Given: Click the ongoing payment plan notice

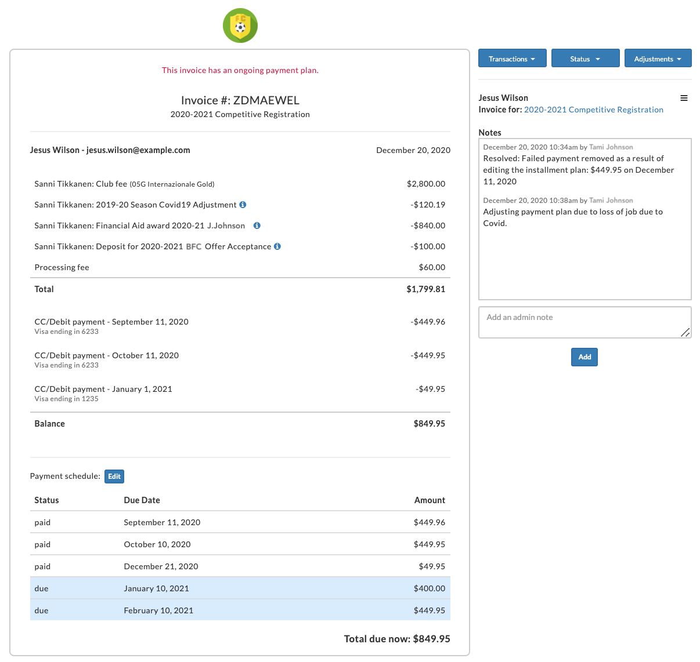Looking at the screenshot, I should pos(240,70).
